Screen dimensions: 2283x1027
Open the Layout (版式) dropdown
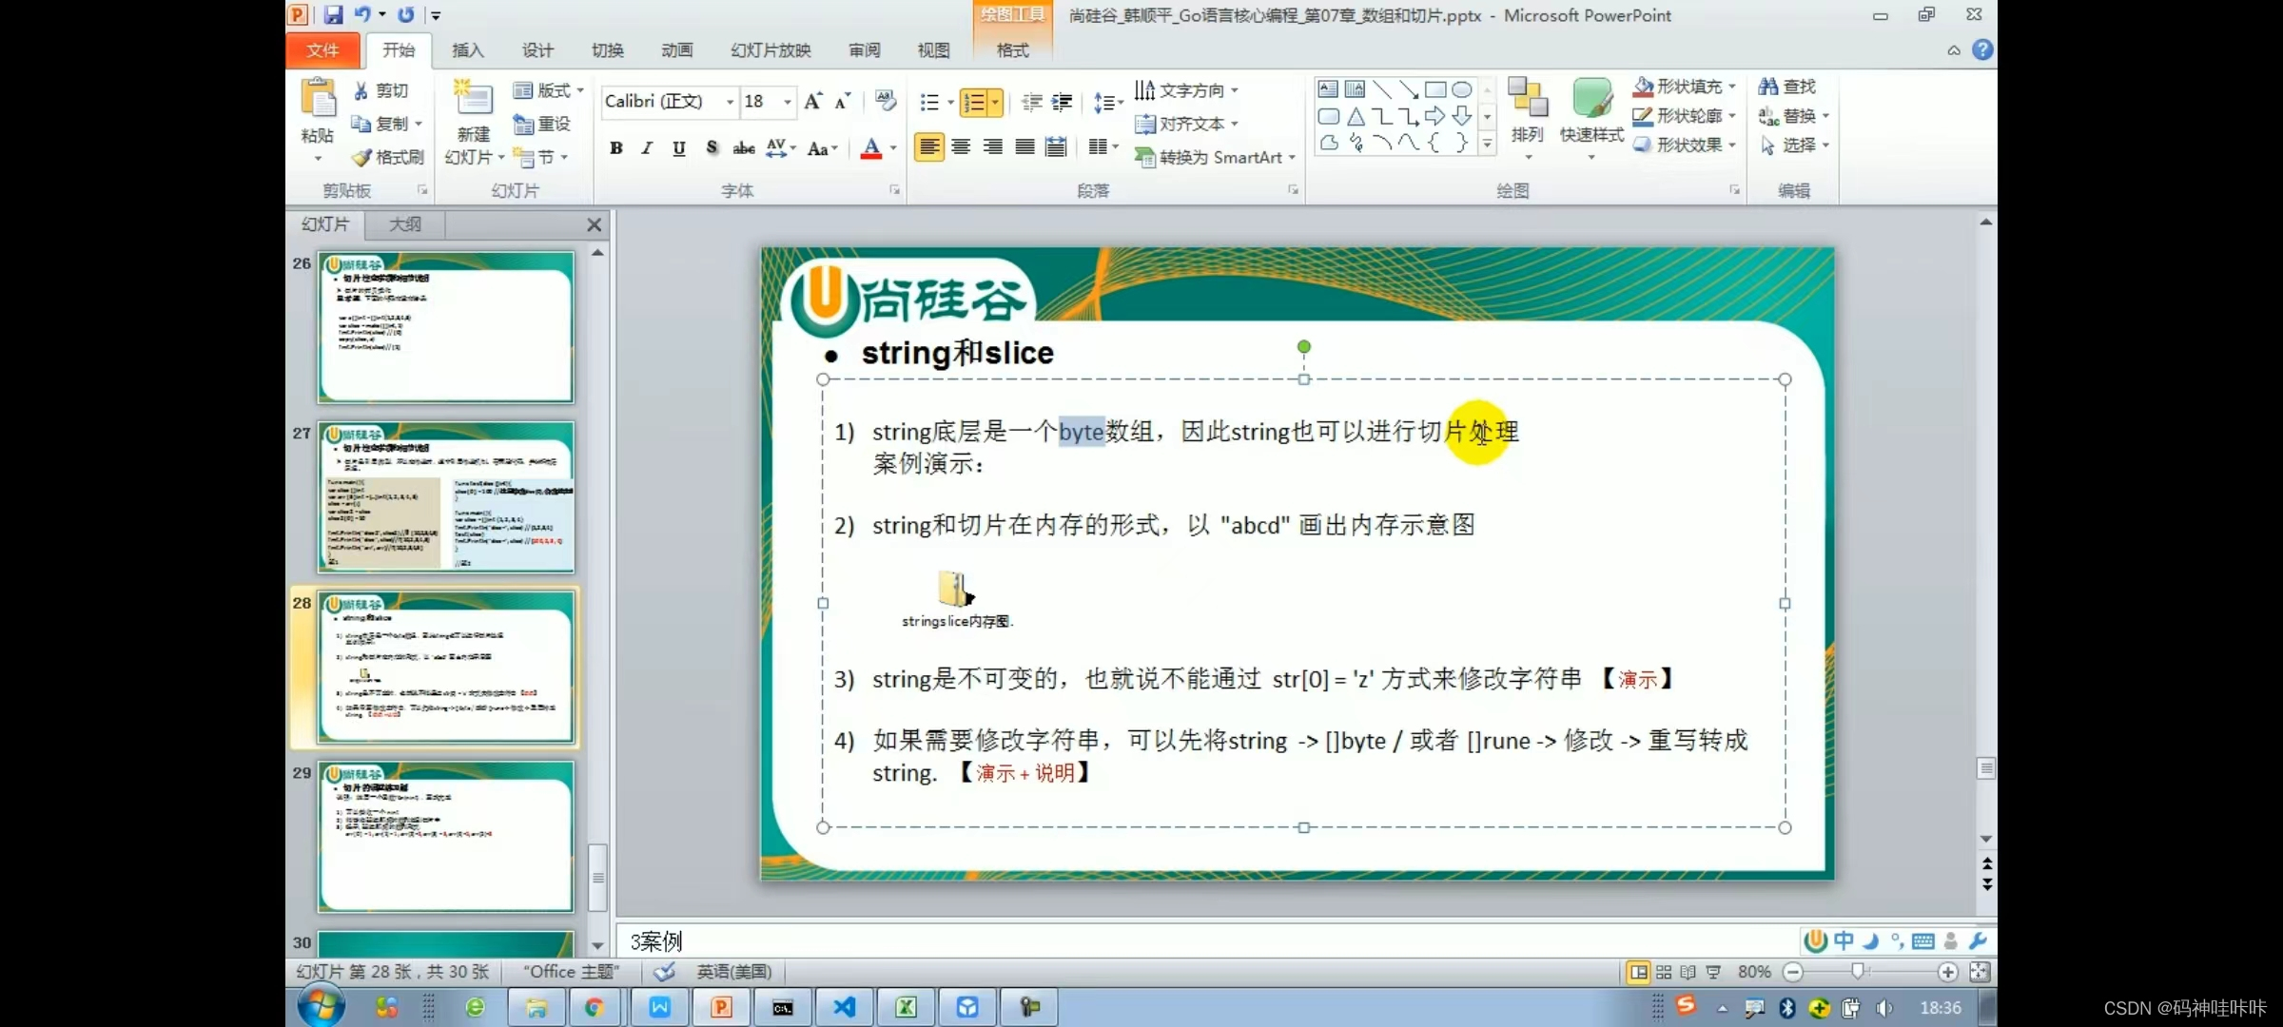(549, 90)
